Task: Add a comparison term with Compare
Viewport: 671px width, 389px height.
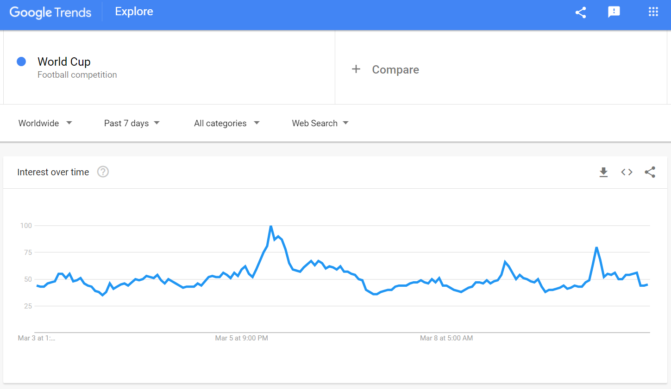Action: (395, 69)
